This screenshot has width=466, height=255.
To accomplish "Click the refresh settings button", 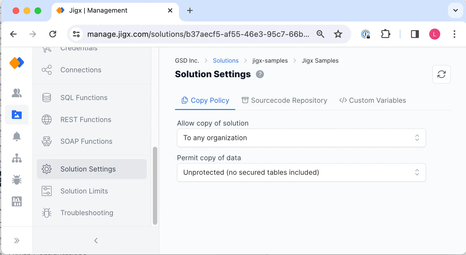I will 441,74.
